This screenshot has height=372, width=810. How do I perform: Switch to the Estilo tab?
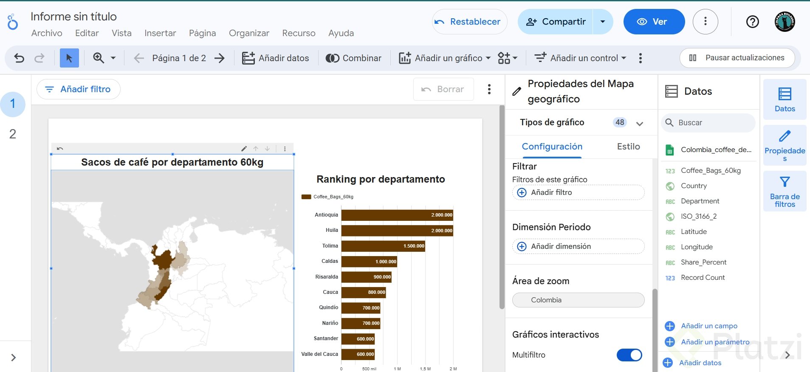tap(628, 147)
